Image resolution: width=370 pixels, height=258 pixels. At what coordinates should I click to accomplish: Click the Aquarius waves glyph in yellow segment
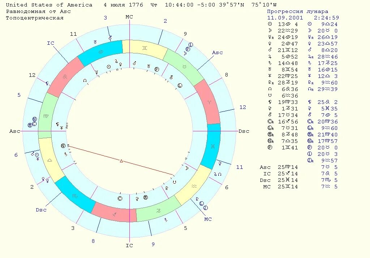coord(194,186)
